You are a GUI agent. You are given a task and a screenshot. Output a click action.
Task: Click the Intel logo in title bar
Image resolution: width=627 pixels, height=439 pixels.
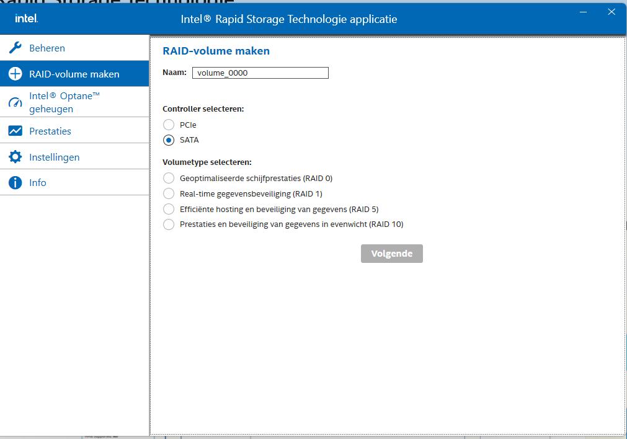point(27,19)
